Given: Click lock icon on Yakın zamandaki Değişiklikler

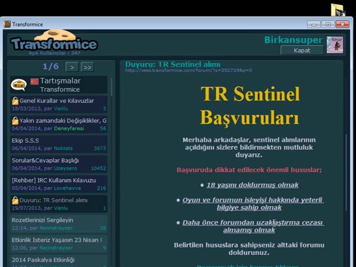Looking at the screenshot, I should pos(15,121).
